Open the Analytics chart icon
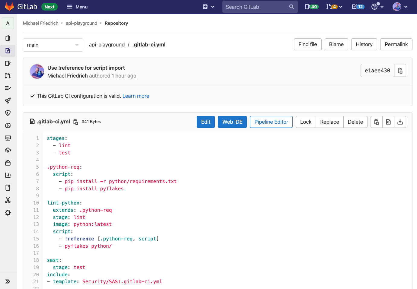417x289 pixels. click(x=8, y=175)
